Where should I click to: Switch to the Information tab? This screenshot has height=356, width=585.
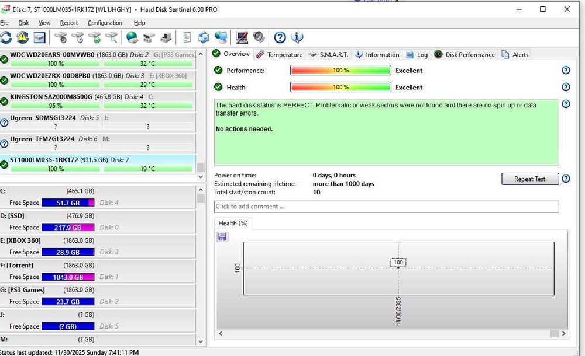(x=377, y=55)
